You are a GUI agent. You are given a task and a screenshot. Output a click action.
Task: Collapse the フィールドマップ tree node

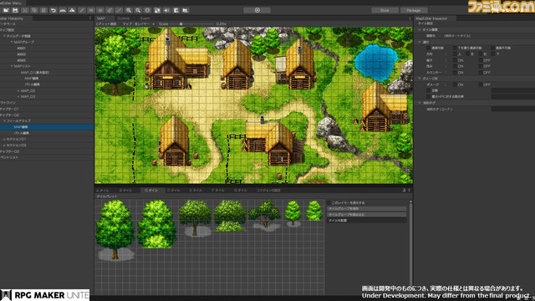[x=4, y=120]
